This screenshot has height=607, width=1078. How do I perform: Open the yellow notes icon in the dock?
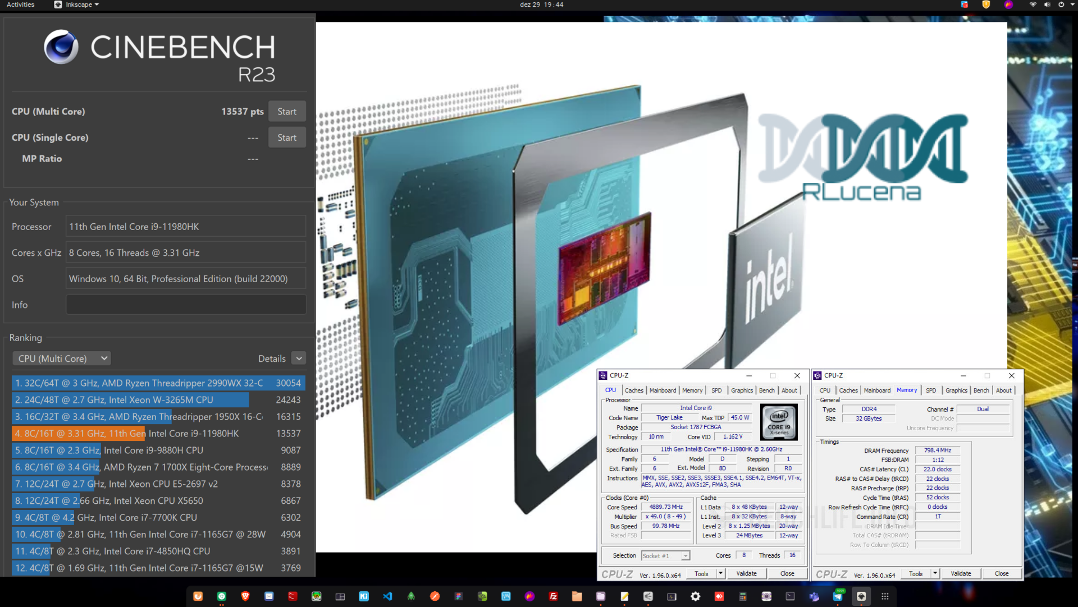pyautogui.click(x=624, y=596)
